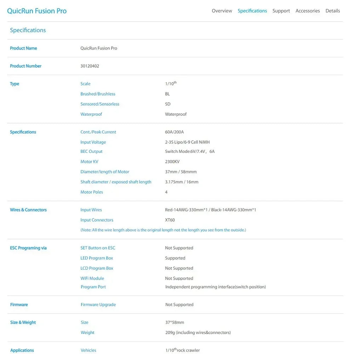Open the Accessories tab
Screen dimensions: 354x354
click(x=308, y=11)
